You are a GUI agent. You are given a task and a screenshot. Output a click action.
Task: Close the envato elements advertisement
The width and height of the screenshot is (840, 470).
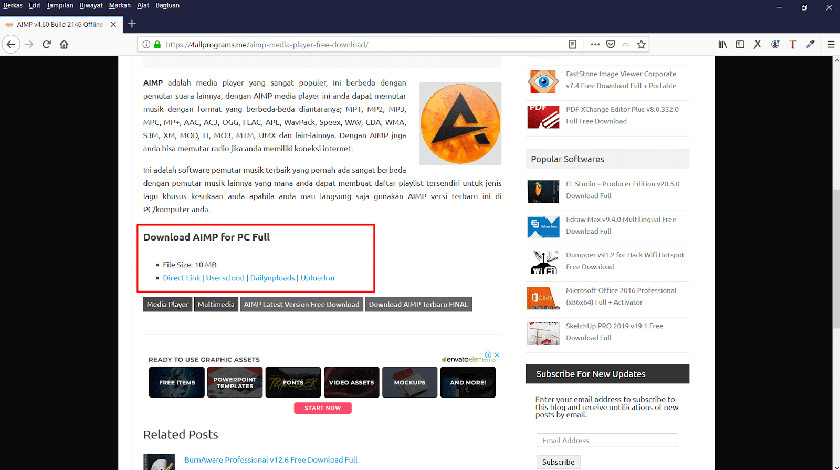(x=497, y=355)
